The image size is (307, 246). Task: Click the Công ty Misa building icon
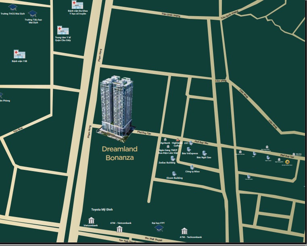pos(192,167)
